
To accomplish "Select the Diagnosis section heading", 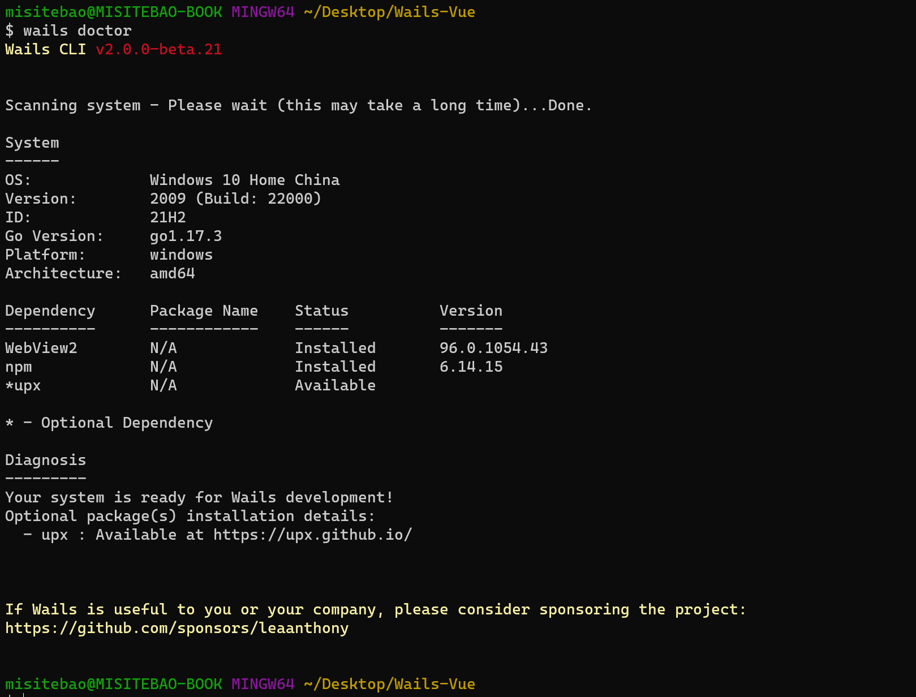I will [45, 459].
